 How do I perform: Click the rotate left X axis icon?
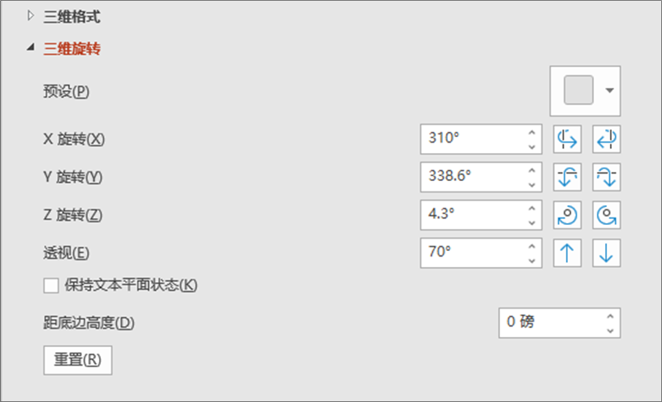567,139
